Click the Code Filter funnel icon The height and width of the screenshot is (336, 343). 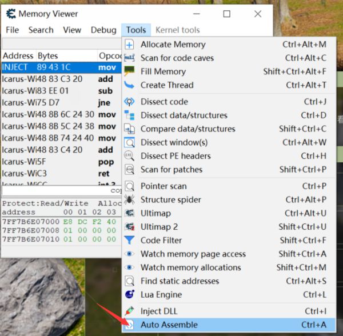coord(130,241)
